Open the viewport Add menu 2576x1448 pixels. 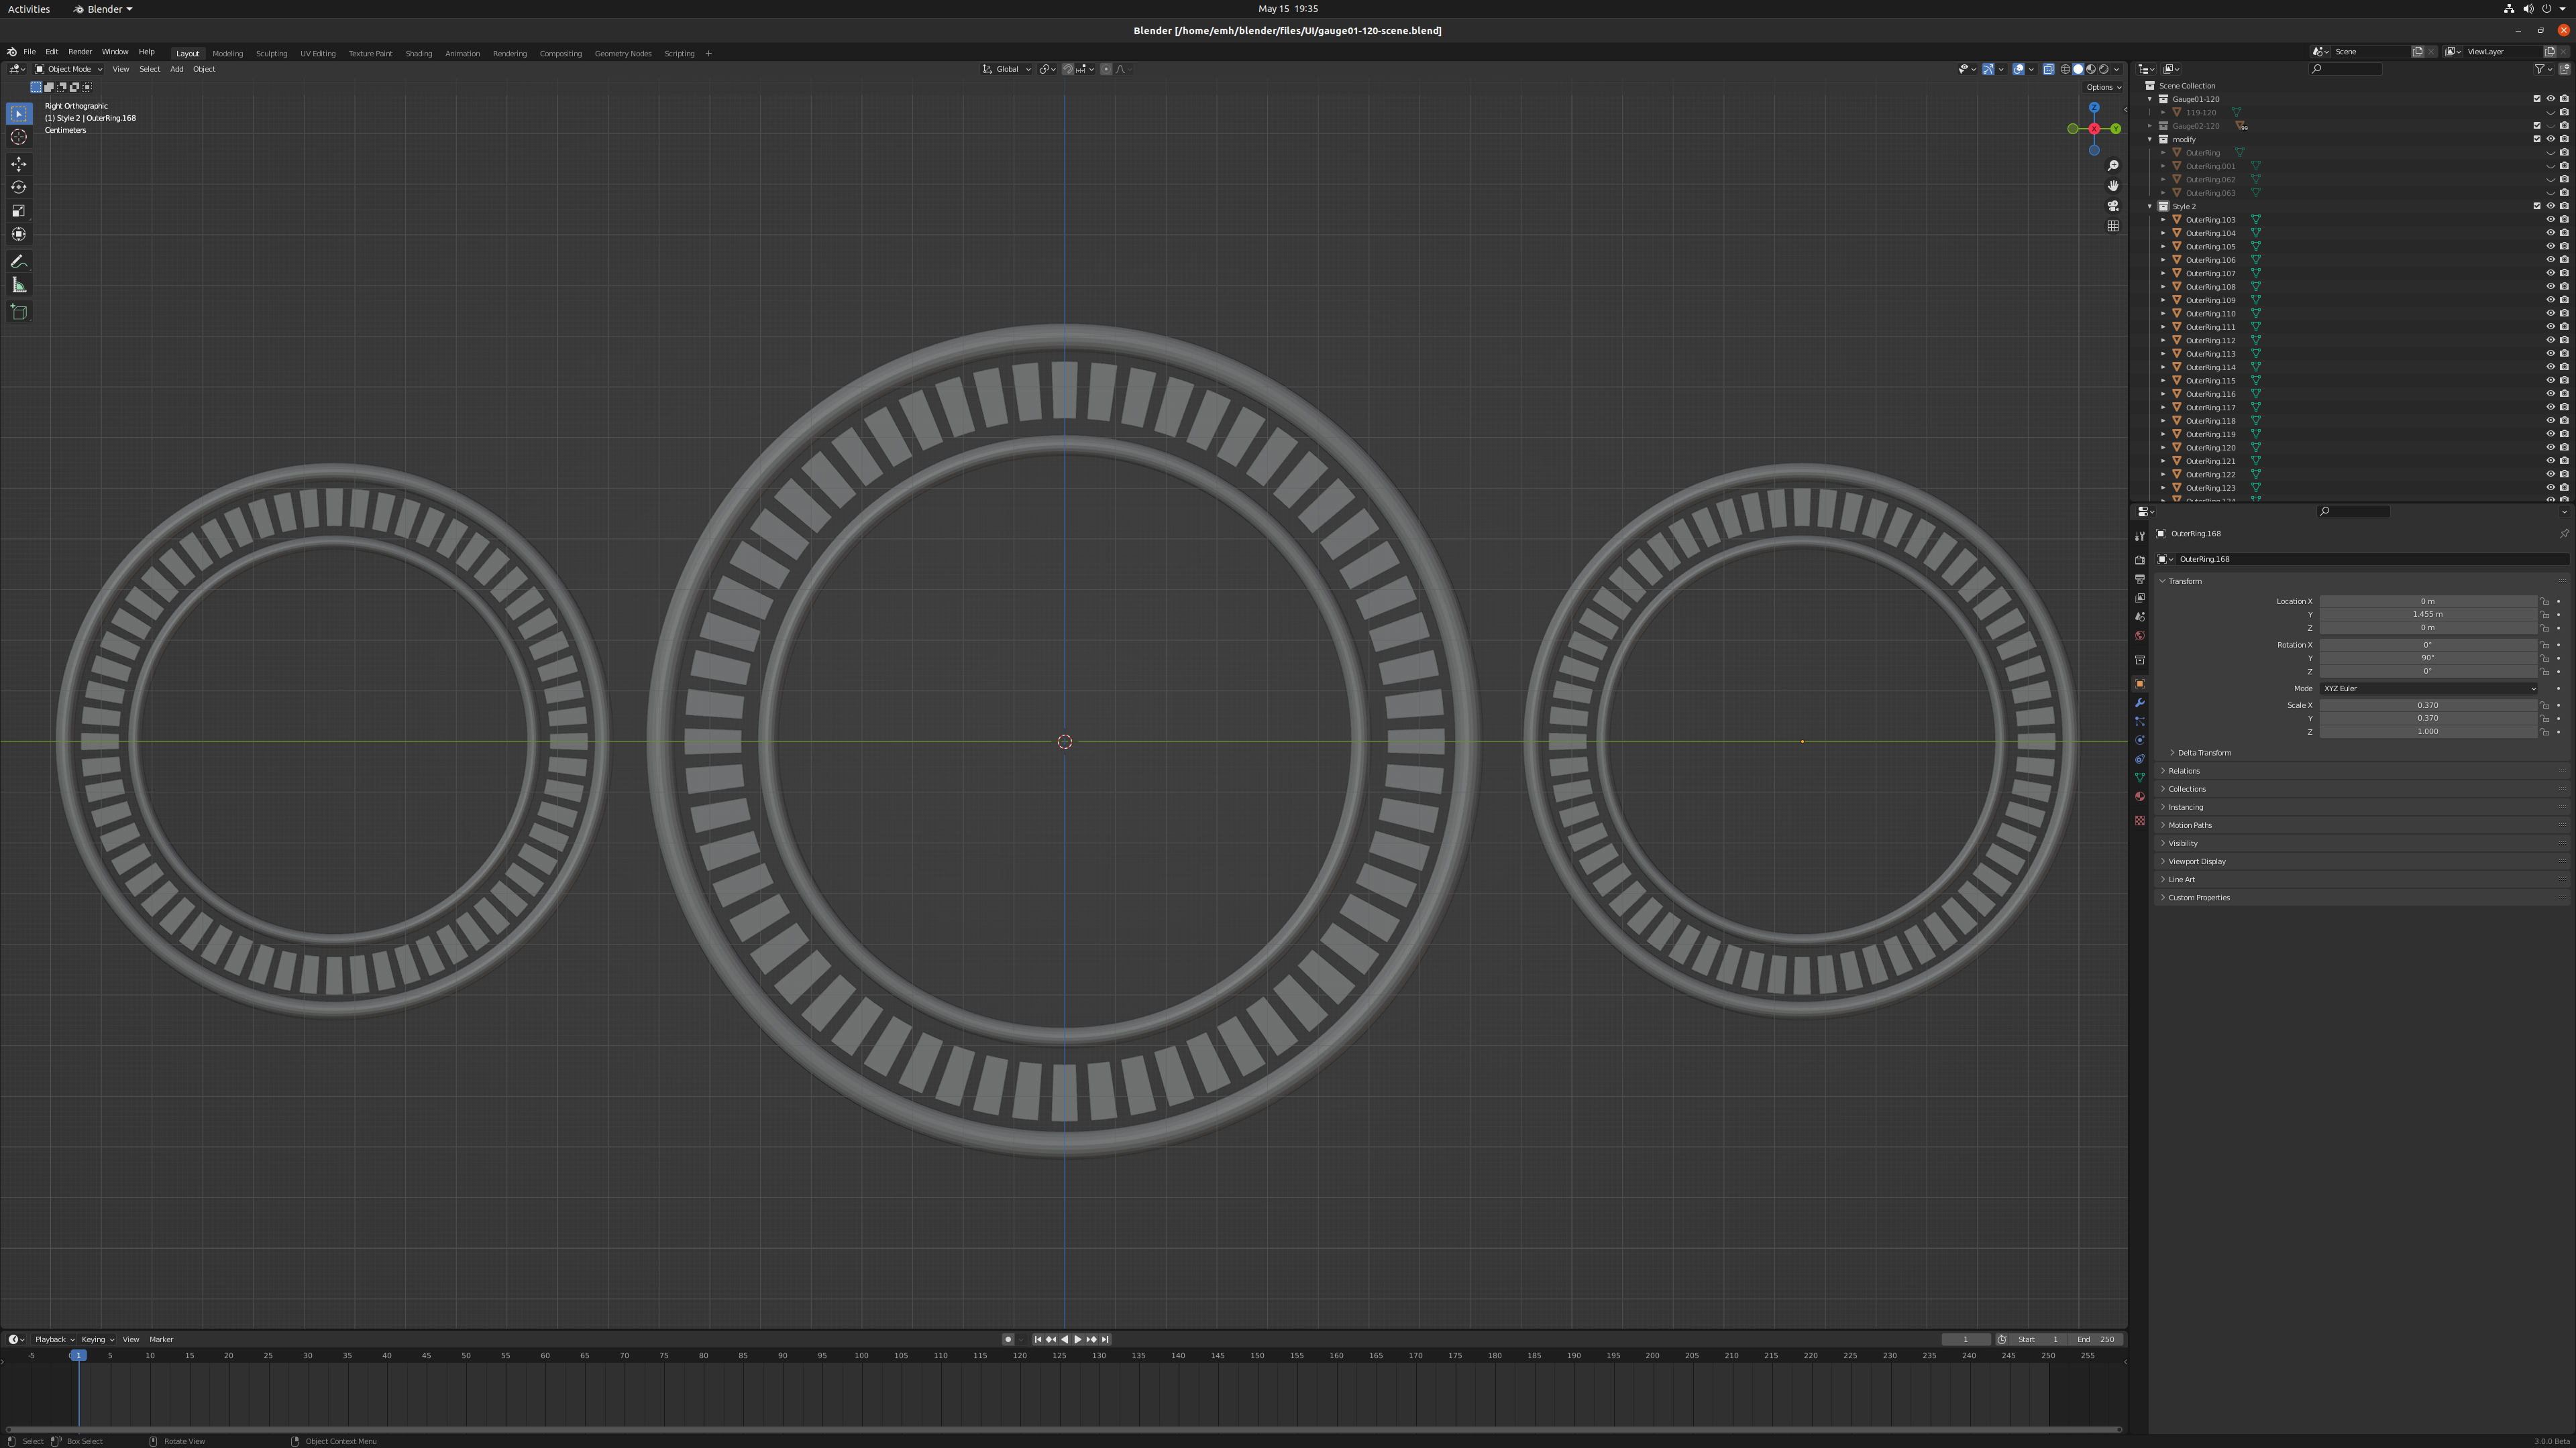pyautogui.click(x=176, y=69)
